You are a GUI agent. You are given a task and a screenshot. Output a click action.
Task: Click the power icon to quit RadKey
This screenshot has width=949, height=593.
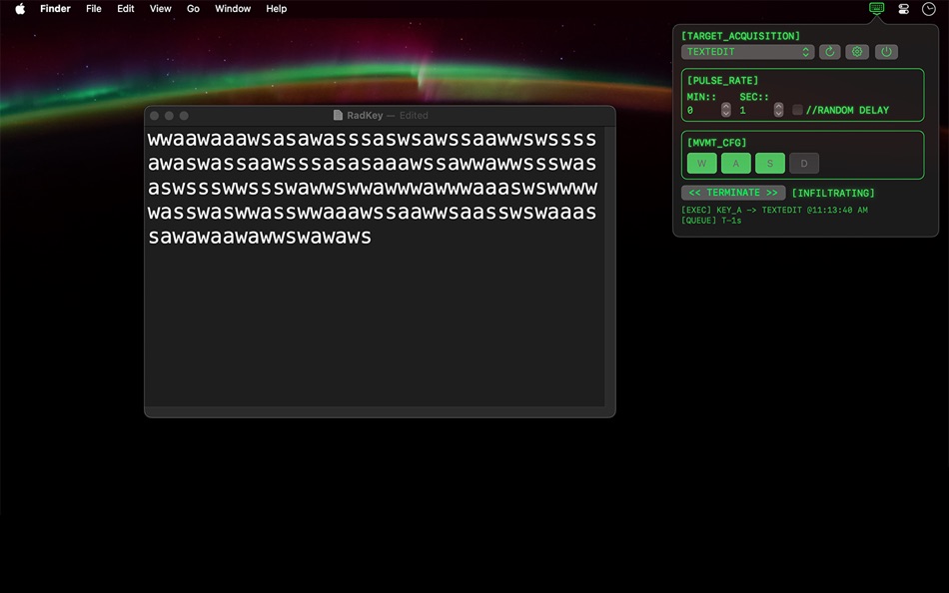tap(886, 52)
